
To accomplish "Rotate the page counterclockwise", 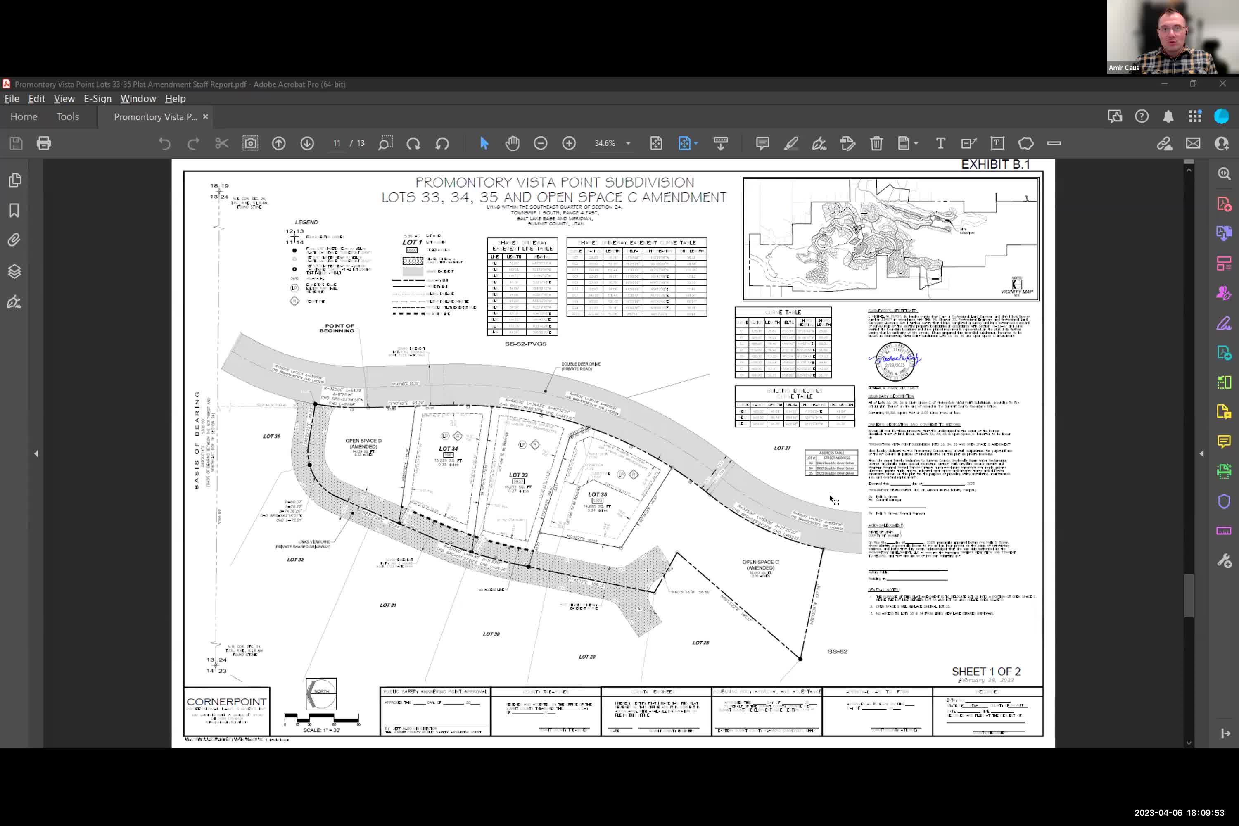I will tap(442, 143).
